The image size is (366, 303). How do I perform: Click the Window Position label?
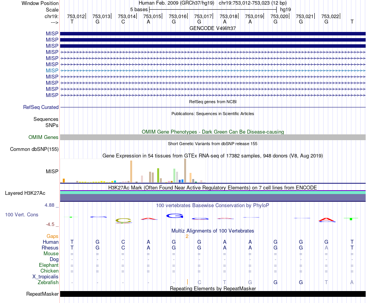(x=40, y=3)
